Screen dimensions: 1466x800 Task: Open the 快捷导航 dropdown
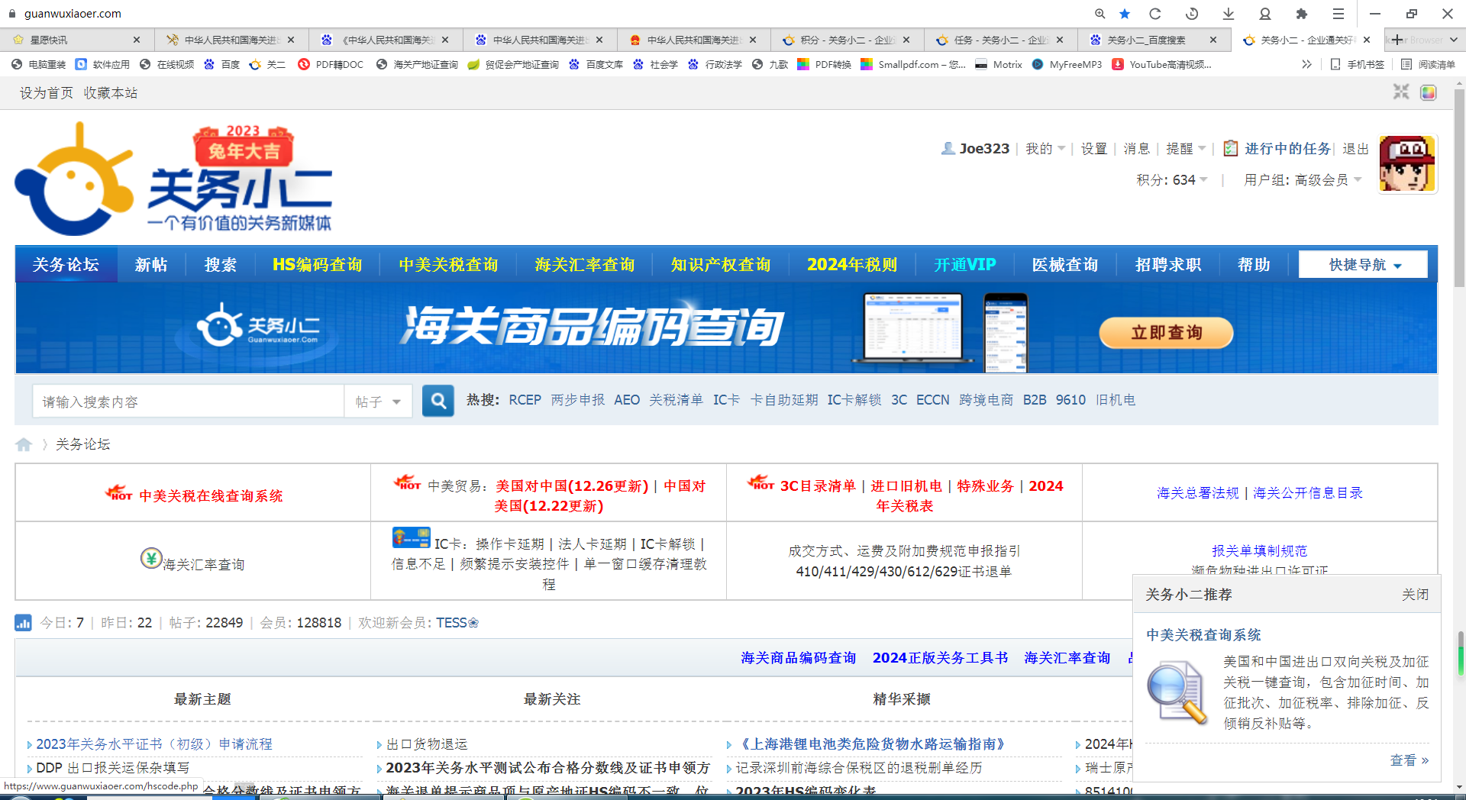(x=1364, y=264)
